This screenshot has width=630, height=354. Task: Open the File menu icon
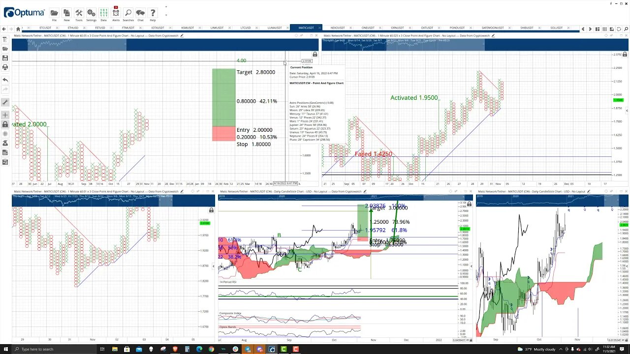[54, 13]
